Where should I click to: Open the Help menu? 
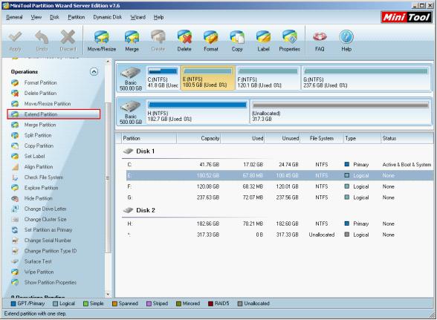coord(158,17)
